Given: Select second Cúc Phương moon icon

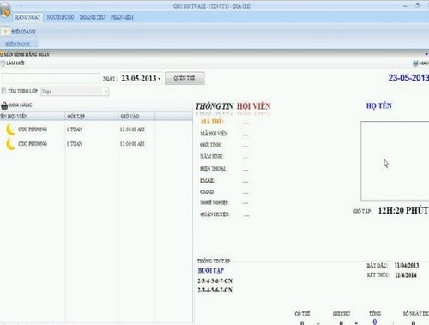Looking at the screenshot, I should pos(11,144).
